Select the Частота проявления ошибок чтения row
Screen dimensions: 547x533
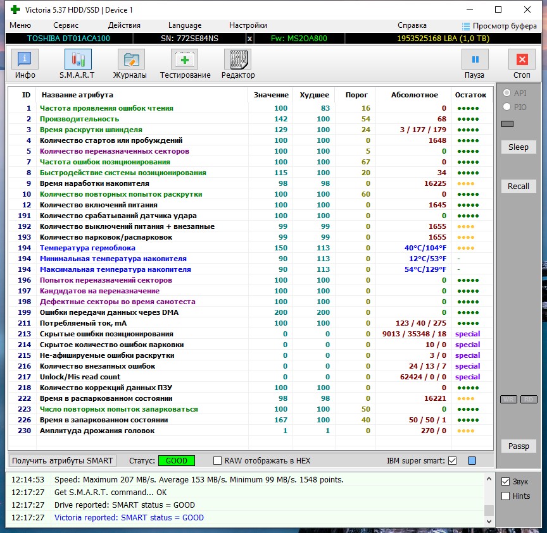pyautogui.click(x=251, y=108)
